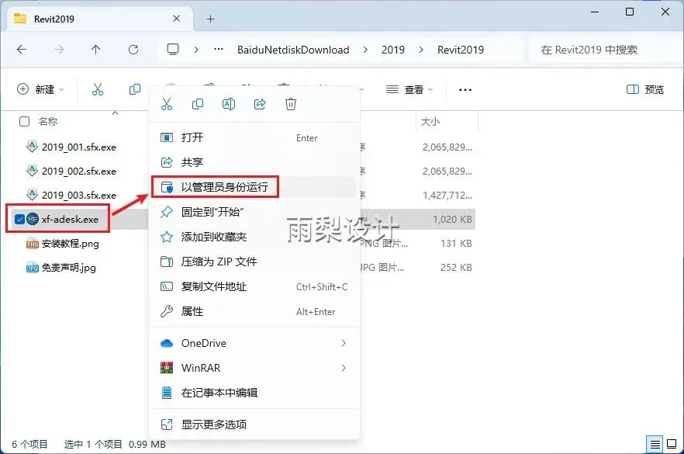Screen dimensions: 684x454
Task: Open the breadcrumb ellipsis menu
Action: coord(219,50)
